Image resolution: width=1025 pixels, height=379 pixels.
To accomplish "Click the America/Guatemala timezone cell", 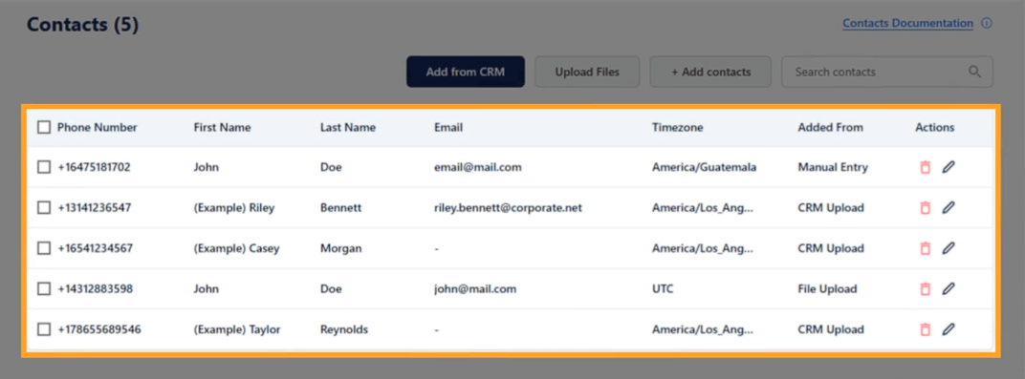I will 704,167.
